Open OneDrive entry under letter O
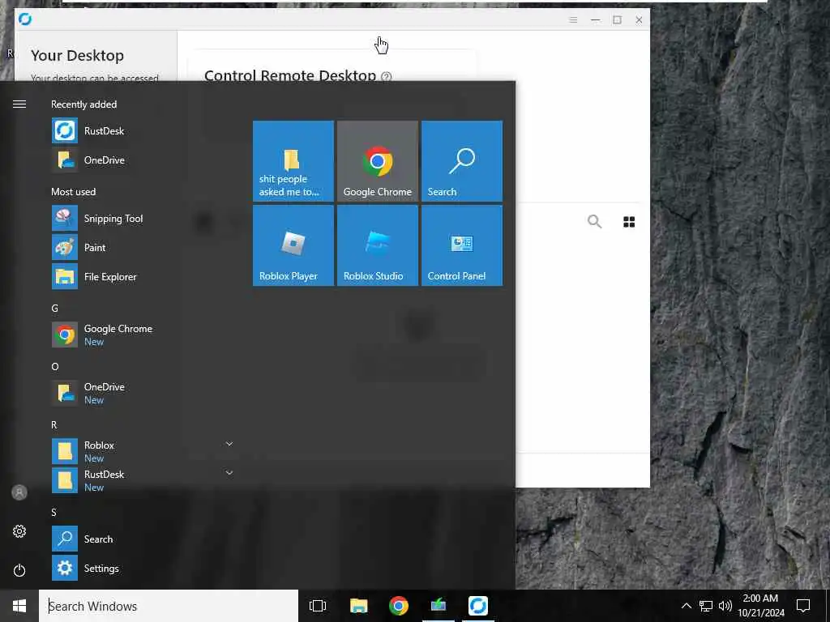Viewport: 830px width, 622px height. pos(143,393)
